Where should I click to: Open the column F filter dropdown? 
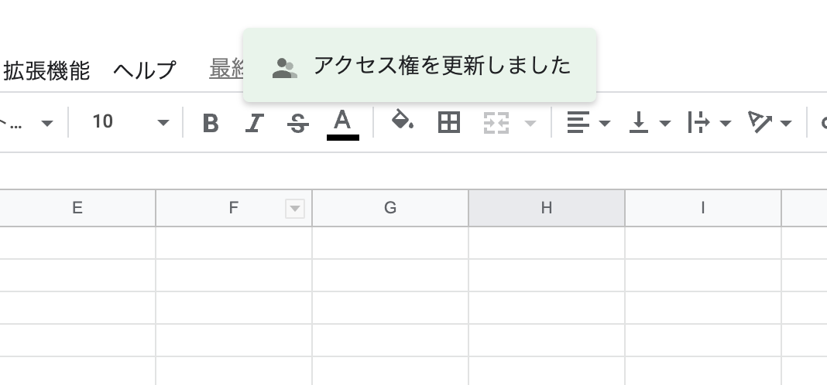coord(295,209)
